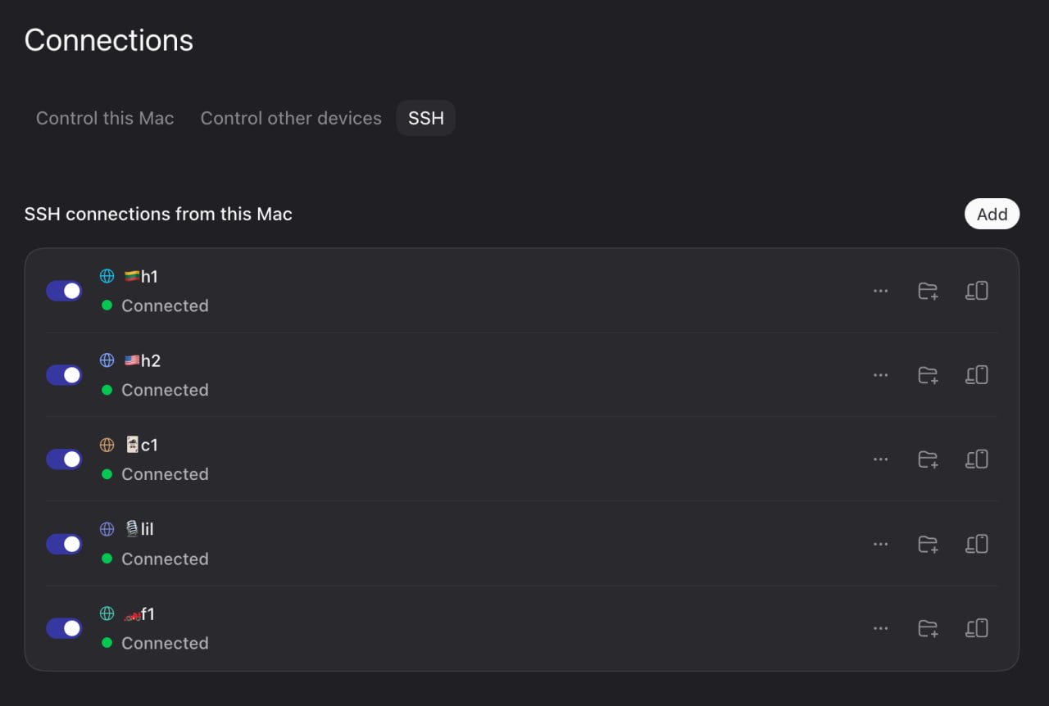
Task: Open more options for h1 connection
Action: coord(880,291)
